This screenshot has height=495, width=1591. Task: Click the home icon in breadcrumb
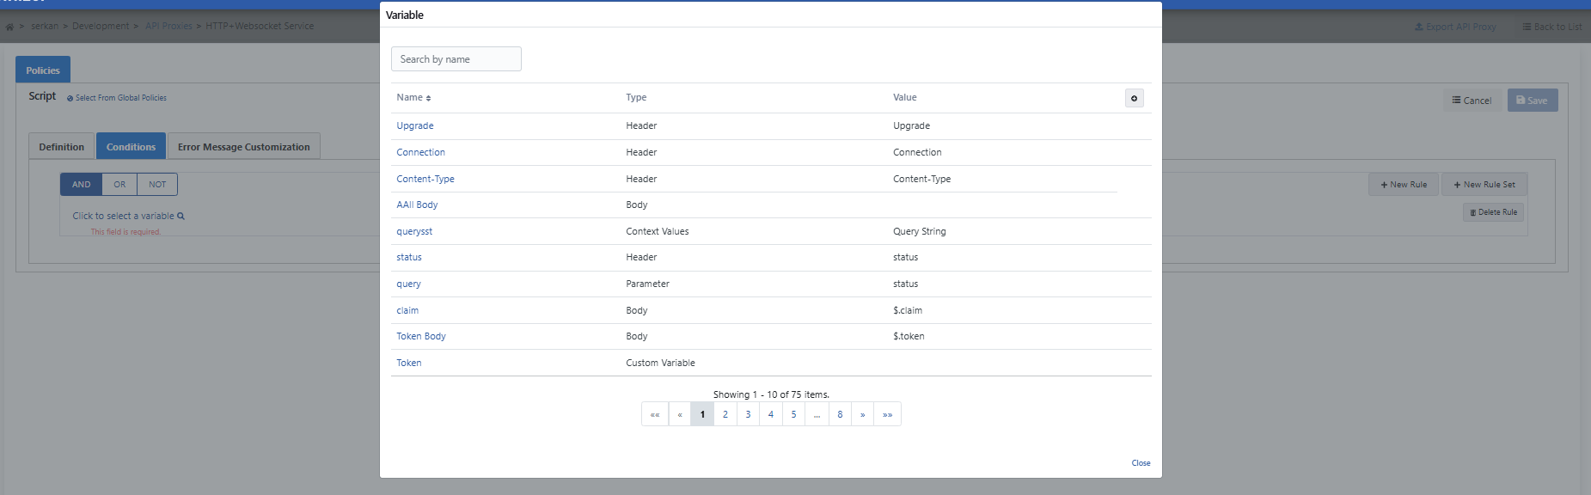pyautogui.click(x=9, y=27)
